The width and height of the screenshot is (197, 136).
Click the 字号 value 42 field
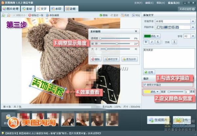coord(187,36)
